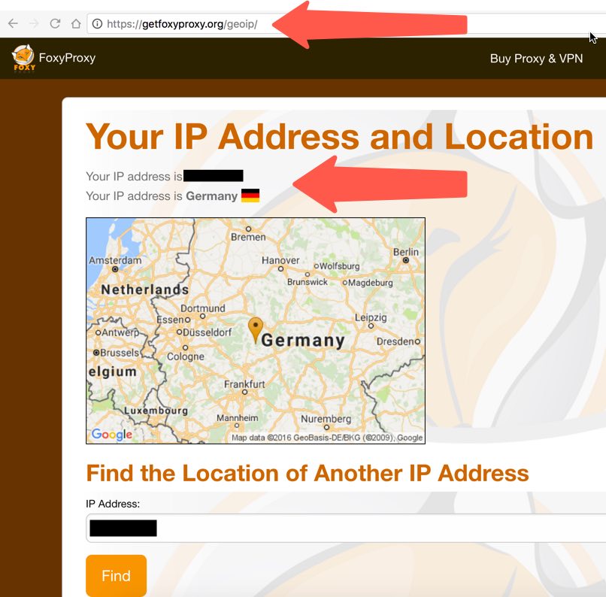Image resolution: width=606 pixels, height=597 pixels.
Task: Select the getfoxyproxy.org URL in address bar
Action: 182,24
